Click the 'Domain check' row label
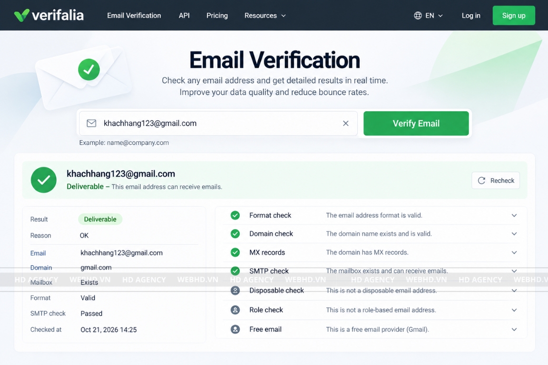The image size is (548, 365). (271, 234)
